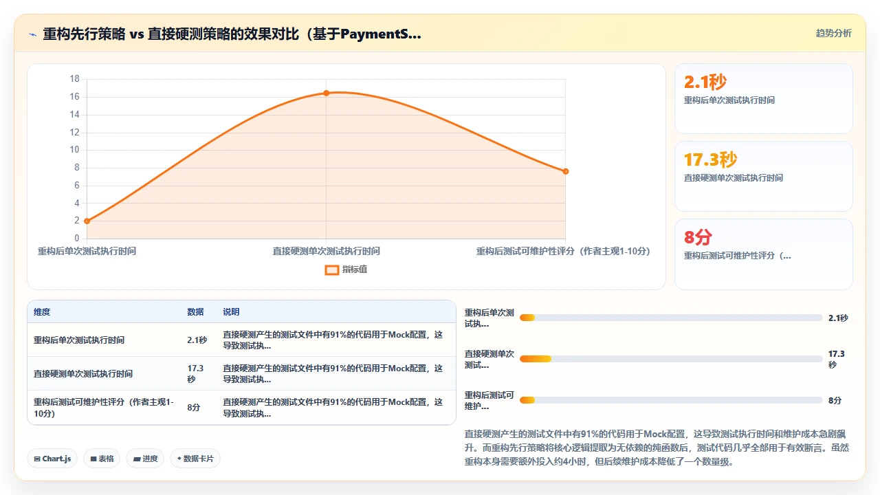Click the chart data point for 重构后单次测试执行时间
Viewport: 880px width, 495px height.
click(87, 221)
